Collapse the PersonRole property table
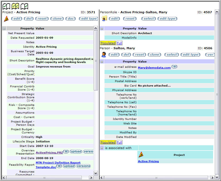This screenshot has height=181, width=221. click(x=102, y=29)
